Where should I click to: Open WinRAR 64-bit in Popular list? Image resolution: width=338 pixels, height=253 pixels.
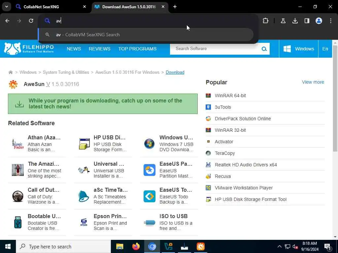(230, 96)
